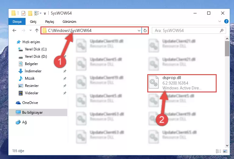This screenshot has height=159, width=234.
Task: Expand the ribbon with the chevron
Action: pos(219,21)
